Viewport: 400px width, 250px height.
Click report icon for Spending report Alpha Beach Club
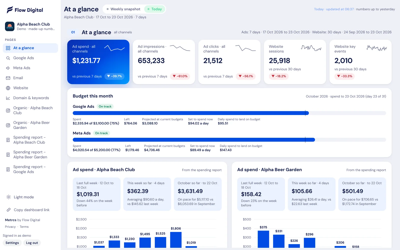(8, 140)
